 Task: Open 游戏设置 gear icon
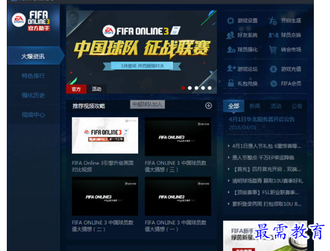pyautogui.click(x=231, y=20)
